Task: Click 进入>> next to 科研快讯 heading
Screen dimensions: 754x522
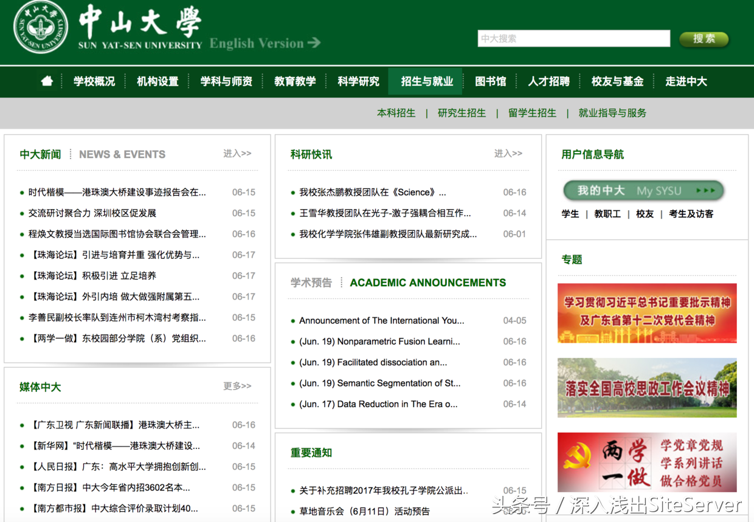Action: pos(508,154)
